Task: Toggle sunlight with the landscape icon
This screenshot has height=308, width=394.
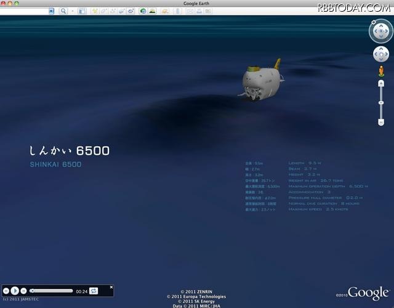Action: [152, 11]
